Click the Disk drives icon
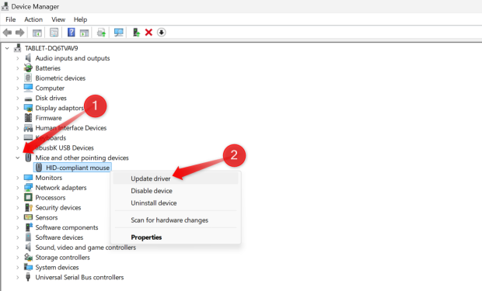The height and width of the screenshot is (291, 482). [28, 99]
